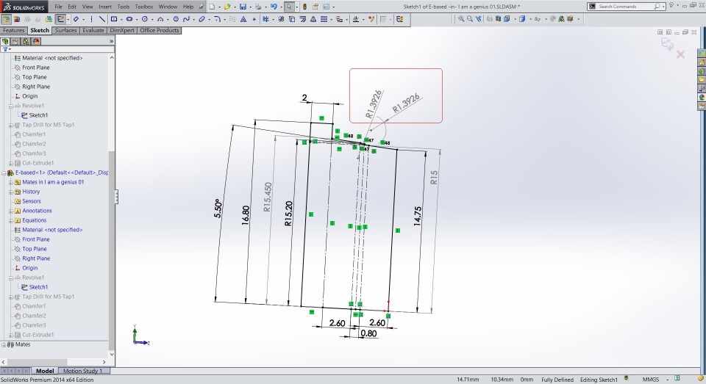Open the ConfigurationManager tab icon
This screenshot has width=706, height=384.
[x=26, y=41]
